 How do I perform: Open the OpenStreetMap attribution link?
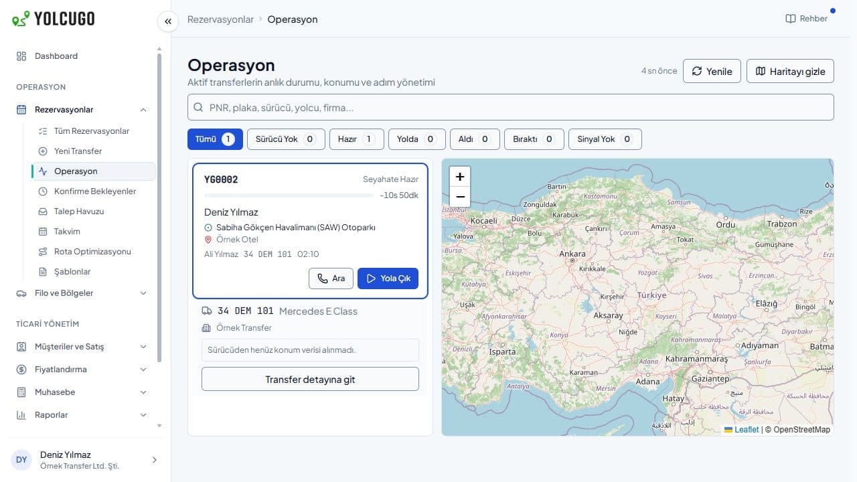coord(801,430)
